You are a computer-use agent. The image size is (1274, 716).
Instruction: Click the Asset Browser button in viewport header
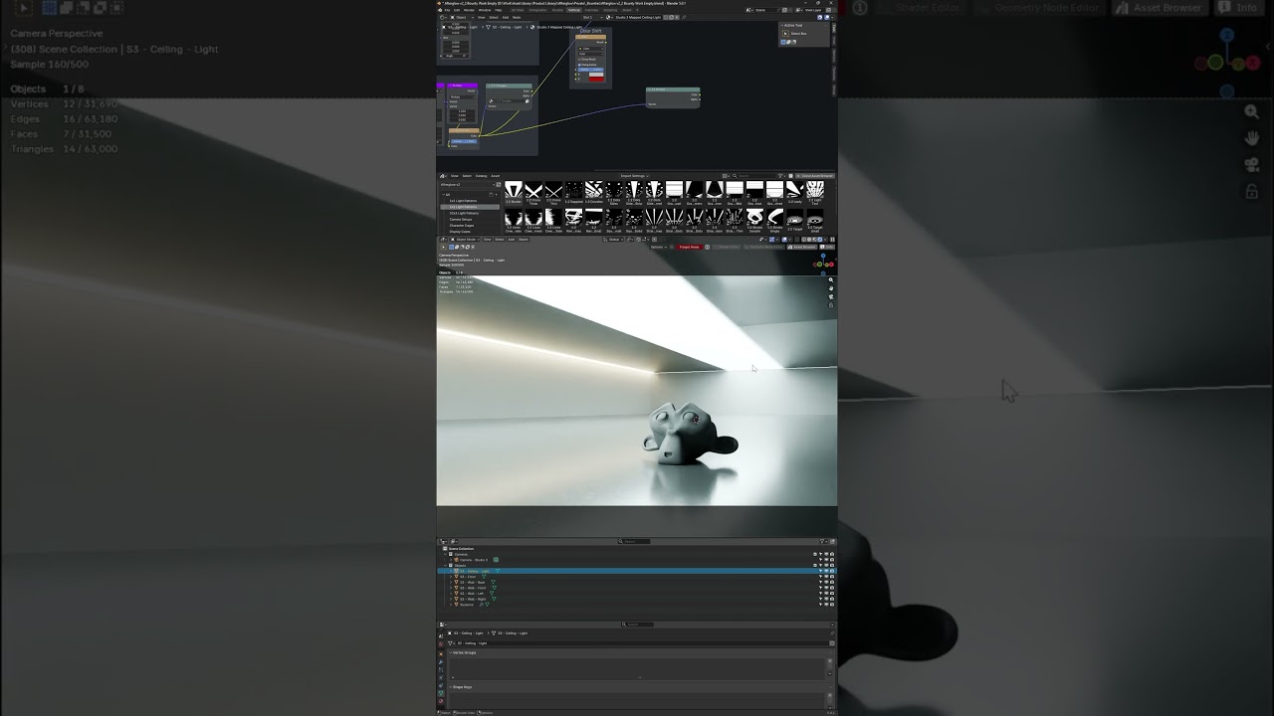click(804, 247)
